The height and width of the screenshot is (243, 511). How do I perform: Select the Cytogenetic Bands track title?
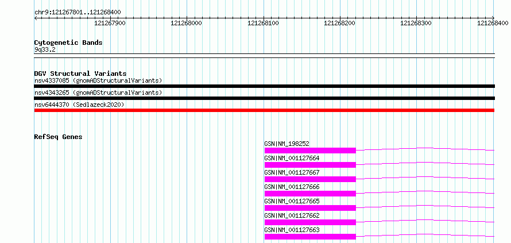(68, 43)
